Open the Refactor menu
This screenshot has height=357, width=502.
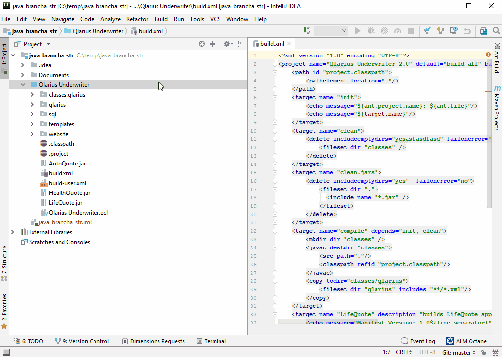[x=137, y=19]
